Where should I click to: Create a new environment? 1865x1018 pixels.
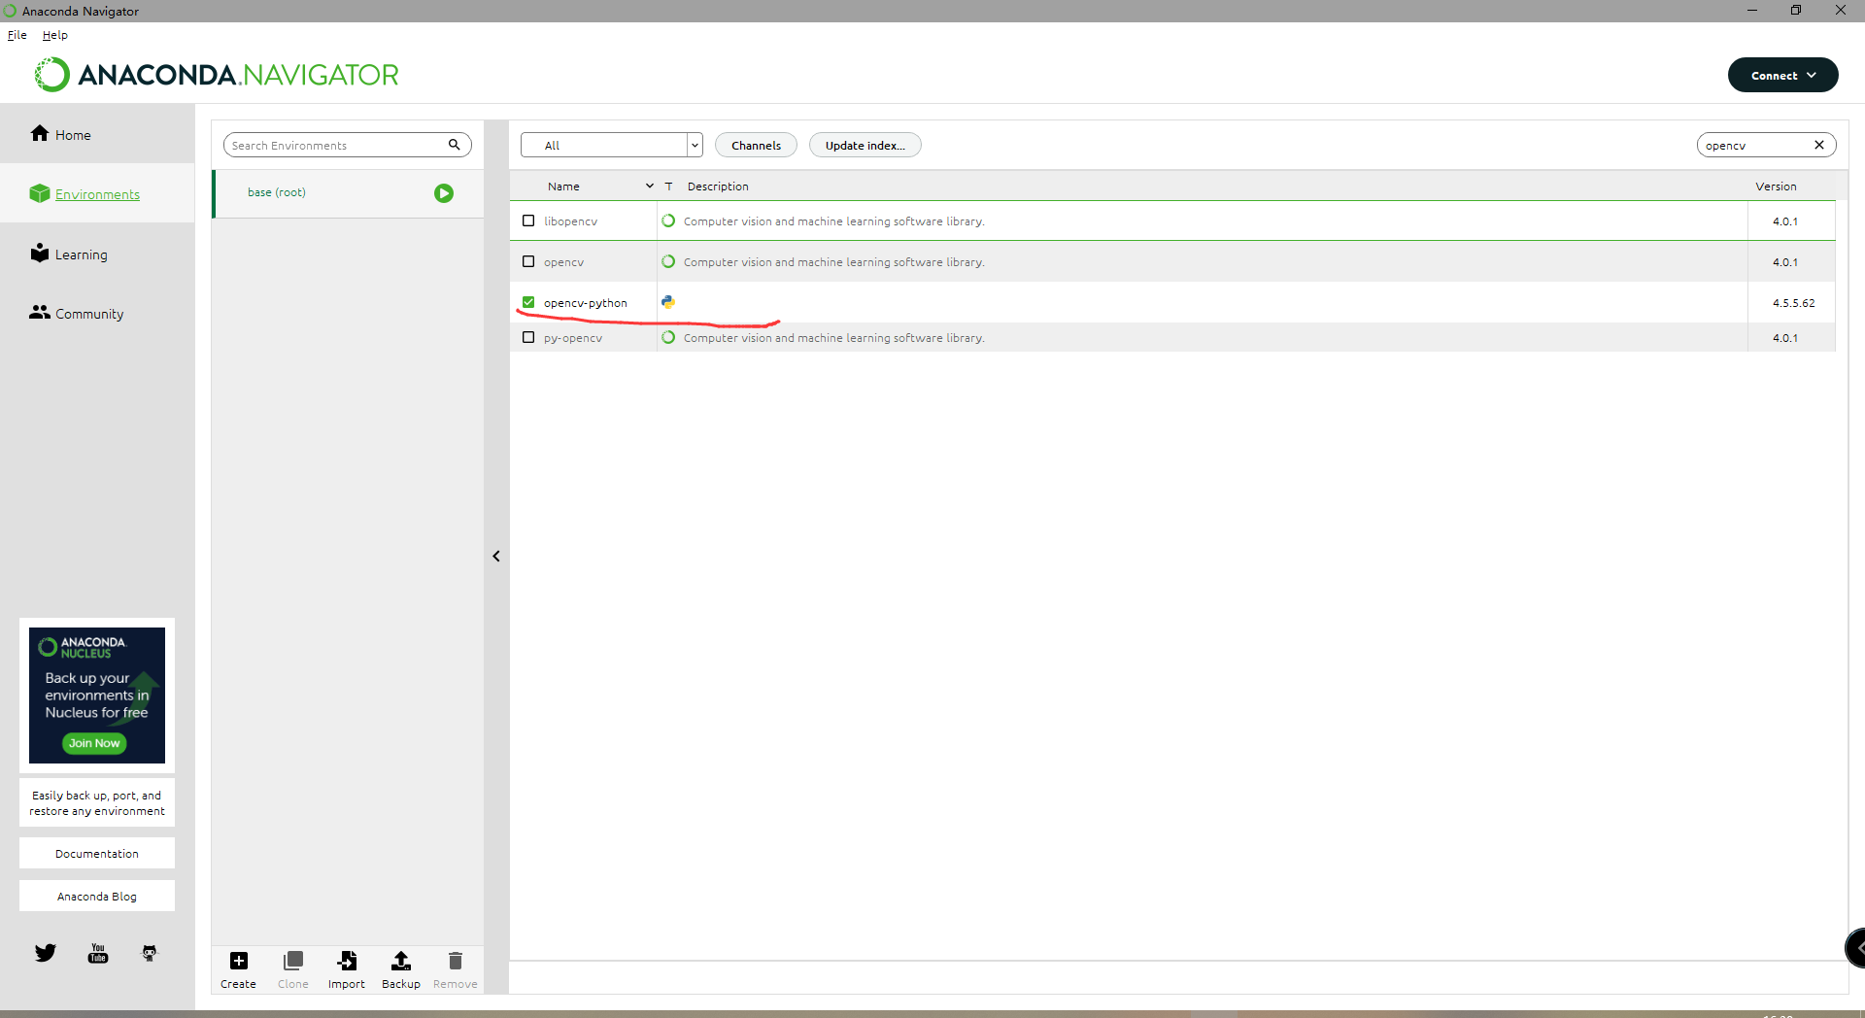(x=238, y=969)
